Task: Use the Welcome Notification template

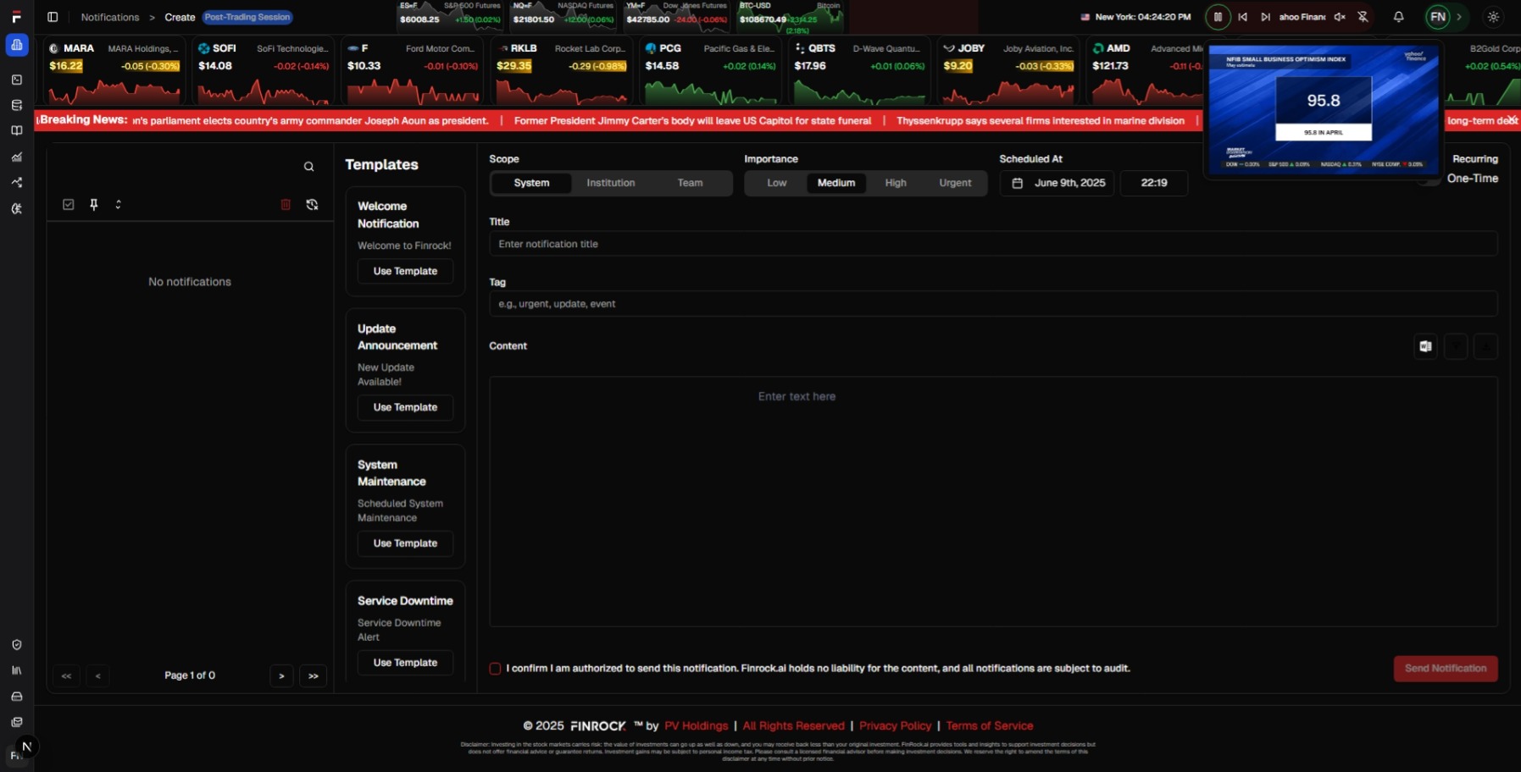Action: [405, 271]
